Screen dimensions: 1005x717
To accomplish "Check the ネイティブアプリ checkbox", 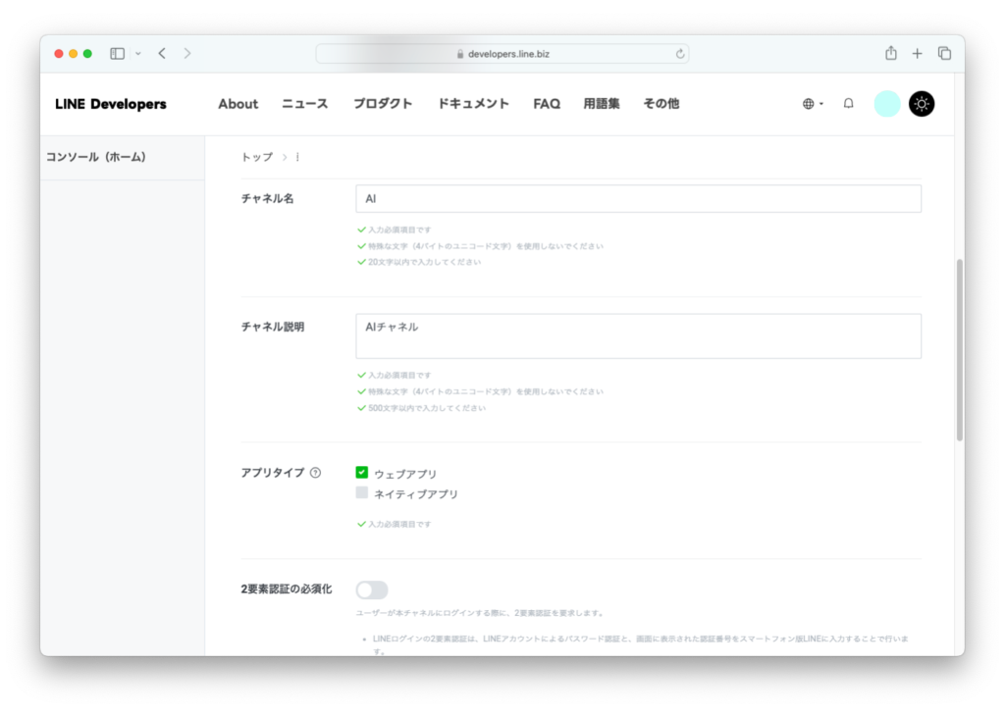I will (362, 493).
